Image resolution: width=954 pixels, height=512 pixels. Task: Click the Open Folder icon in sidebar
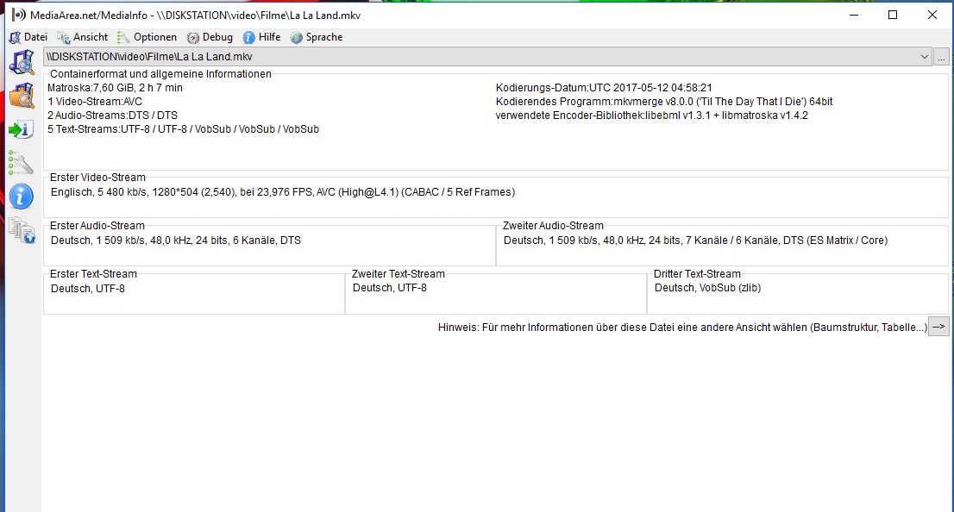(x=21, y=96)
